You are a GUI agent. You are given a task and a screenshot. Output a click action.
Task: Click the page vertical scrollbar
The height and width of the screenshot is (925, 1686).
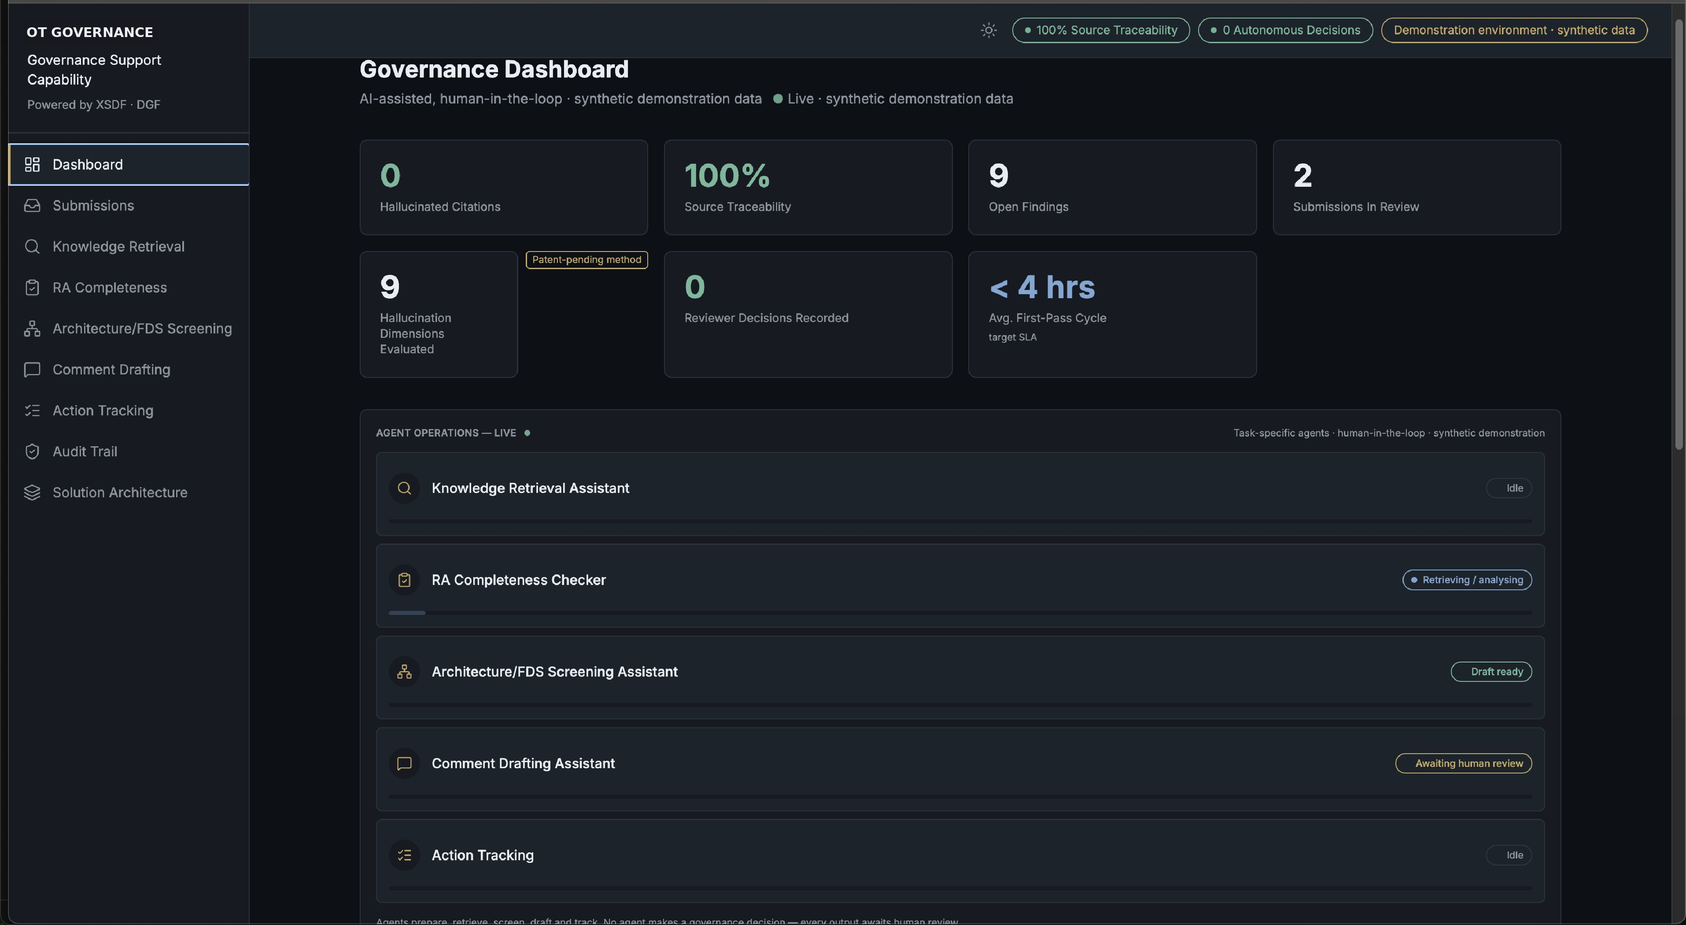tap(1679, 234)
